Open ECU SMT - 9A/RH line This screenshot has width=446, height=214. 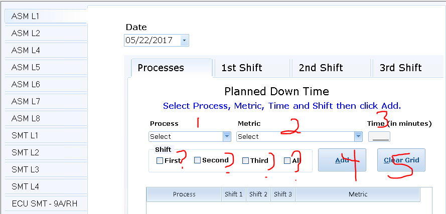pos(45,203)
